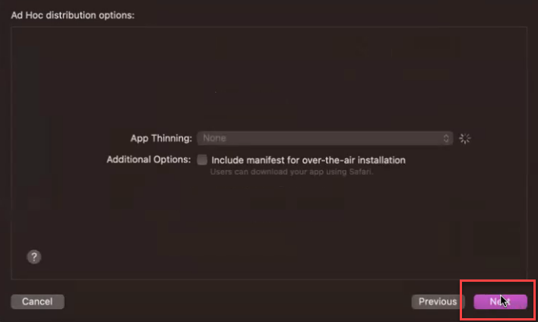
Task: Click the word 'Safari' in the hint text
Action: 361,172
